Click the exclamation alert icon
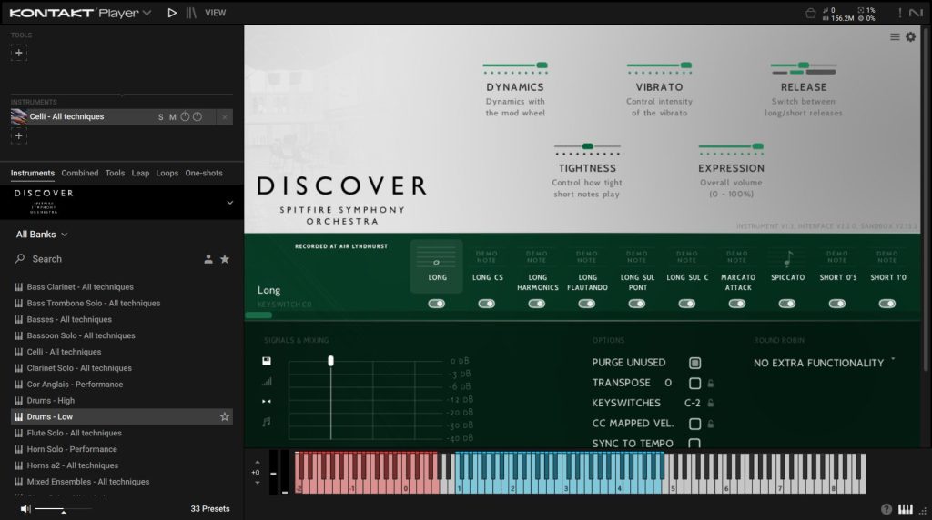Viewport: 932px width, 520px height. [x=900, y=13]
